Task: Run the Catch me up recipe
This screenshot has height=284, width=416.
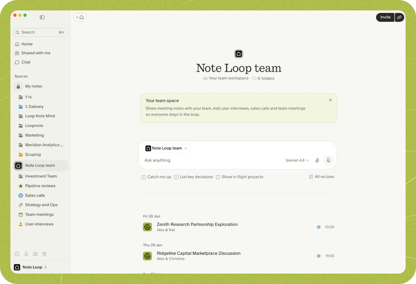Action: coord(156,177)
